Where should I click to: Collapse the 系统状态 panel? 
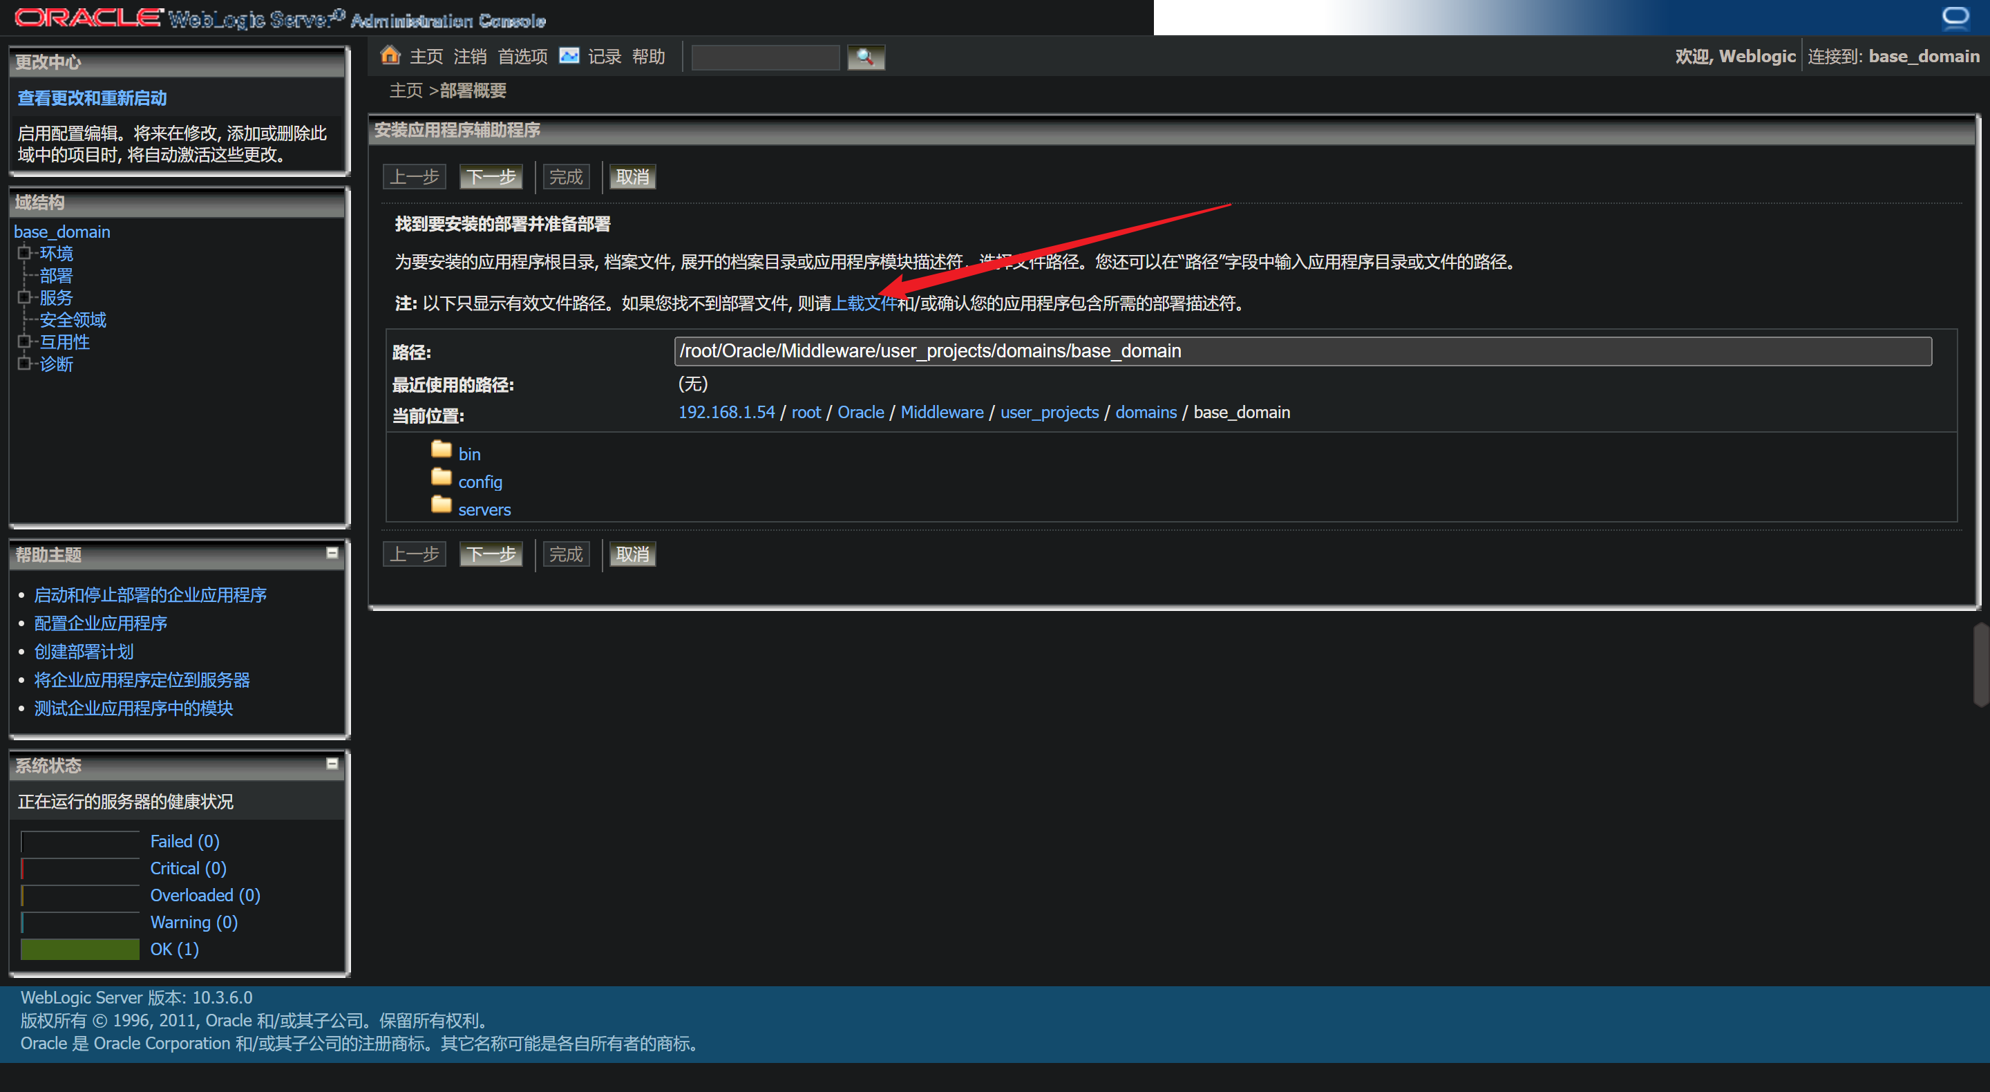click(332, 764)
